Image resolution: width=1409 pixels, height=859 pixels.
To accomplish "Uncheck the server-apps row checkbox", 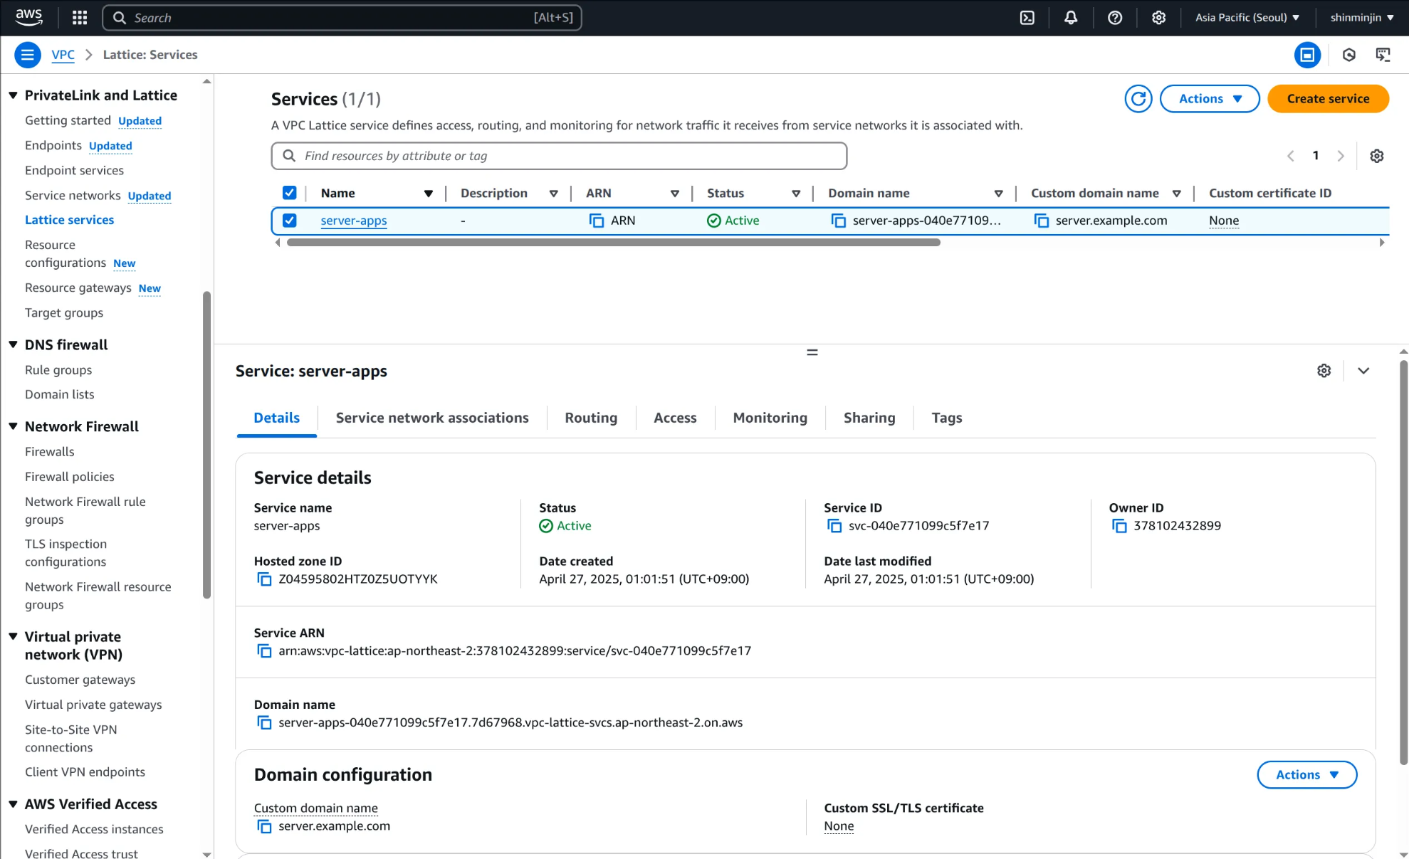I will pyautogui.click(x=289, y=221).
